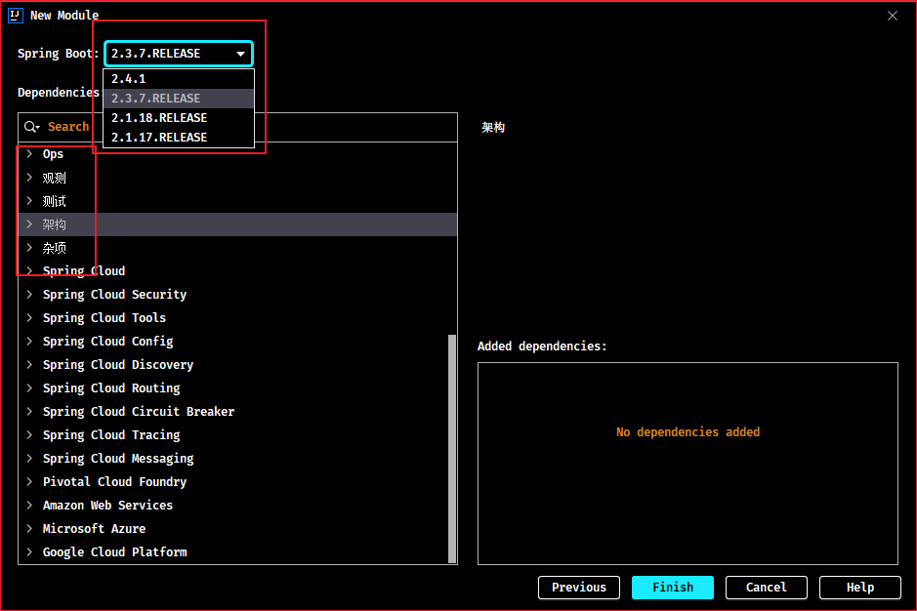Screen dimensions: 917x611
Task: Close the New Module dialog
Action: [x=892, y=16]
